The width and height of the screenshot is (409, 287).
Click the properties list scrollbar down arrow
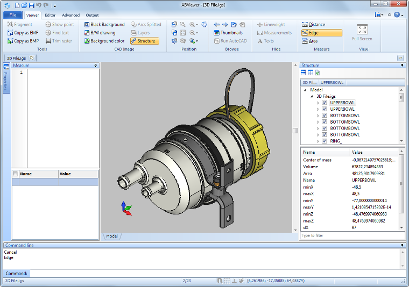[401, 228]
